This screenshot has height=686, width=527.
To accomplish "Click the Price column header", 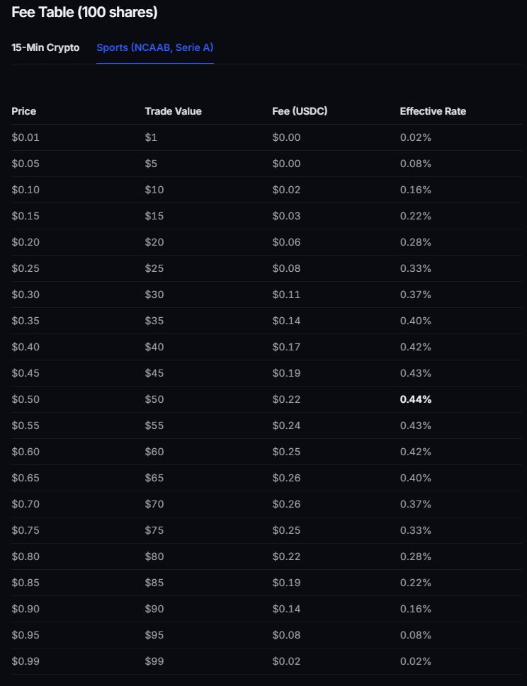I will point(24,111).
